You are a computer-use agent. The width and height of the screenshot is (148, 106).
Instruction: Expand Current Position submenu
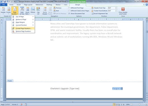[x=23, y=25]
